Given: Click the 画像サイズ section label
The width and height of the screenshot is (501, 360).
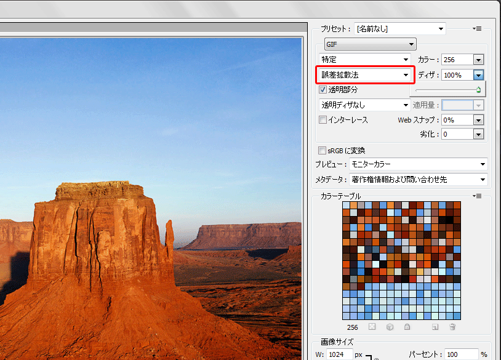Looking at the screenshot, I should (337, 342).
